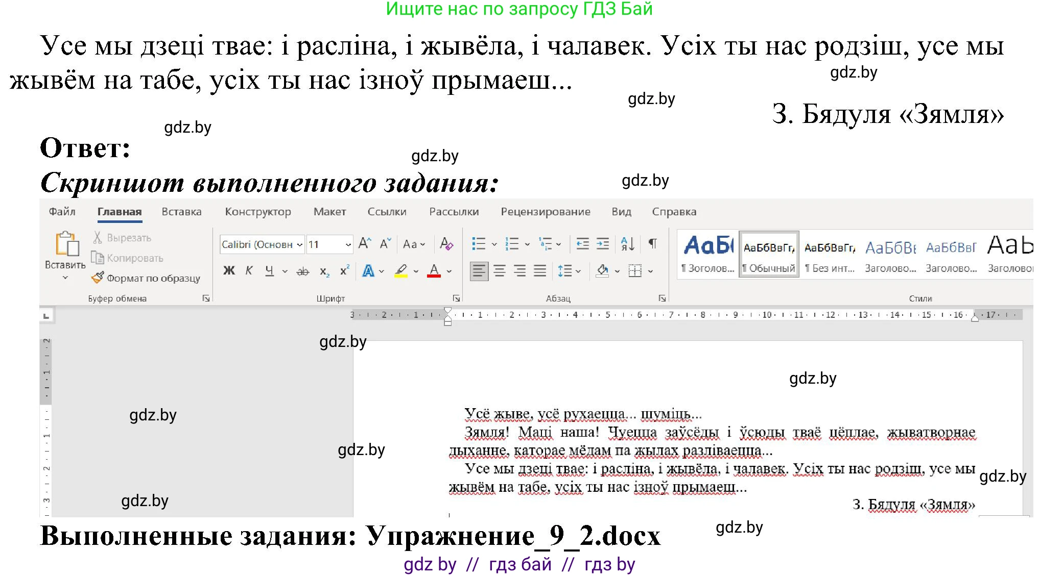
Task: Toggle paragraph marks display (¶)
Action: 652,244
